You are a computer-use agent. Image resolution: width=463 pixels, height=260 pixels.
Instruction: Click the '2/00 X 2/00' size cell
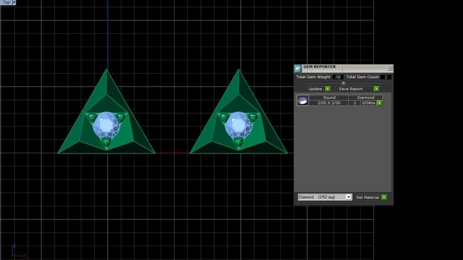pos(329,103)
